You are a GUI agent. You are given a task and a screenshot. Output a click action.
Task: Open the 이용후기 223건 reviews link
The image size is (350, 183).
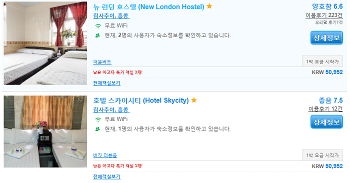click(324, 15)
